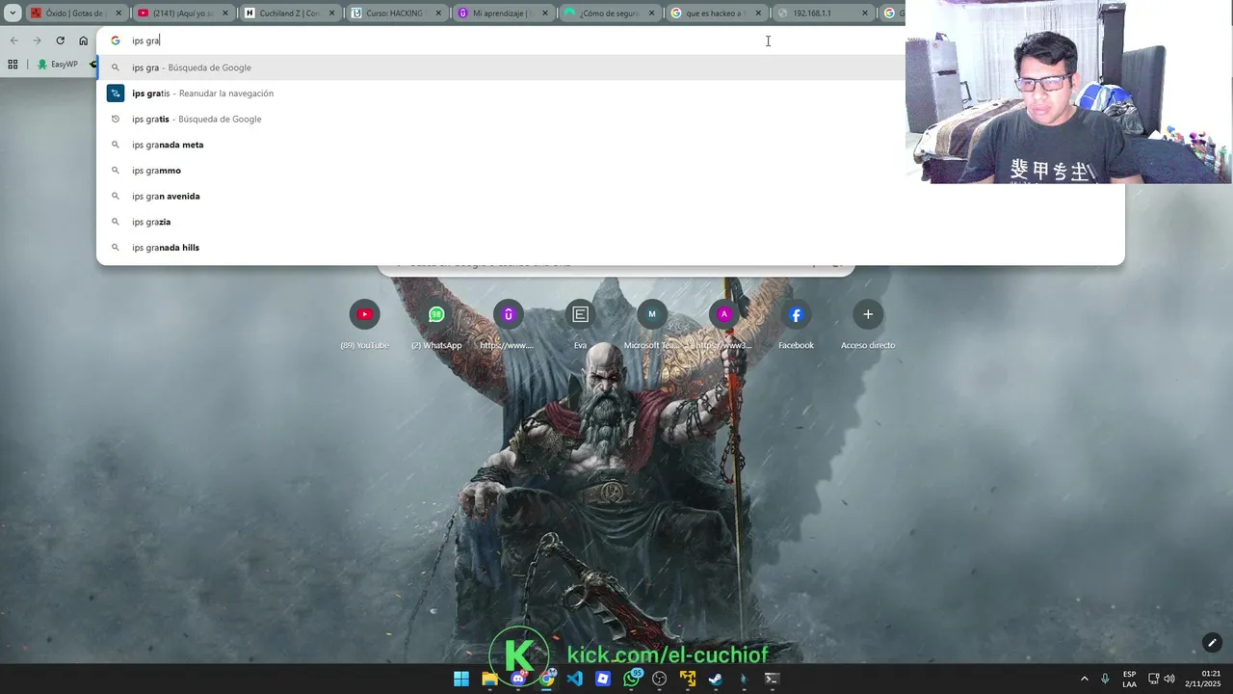Viewport: 1233px width, 694px height.
Task: Click the browser forward arrow
Action: [x=37, y=40]
